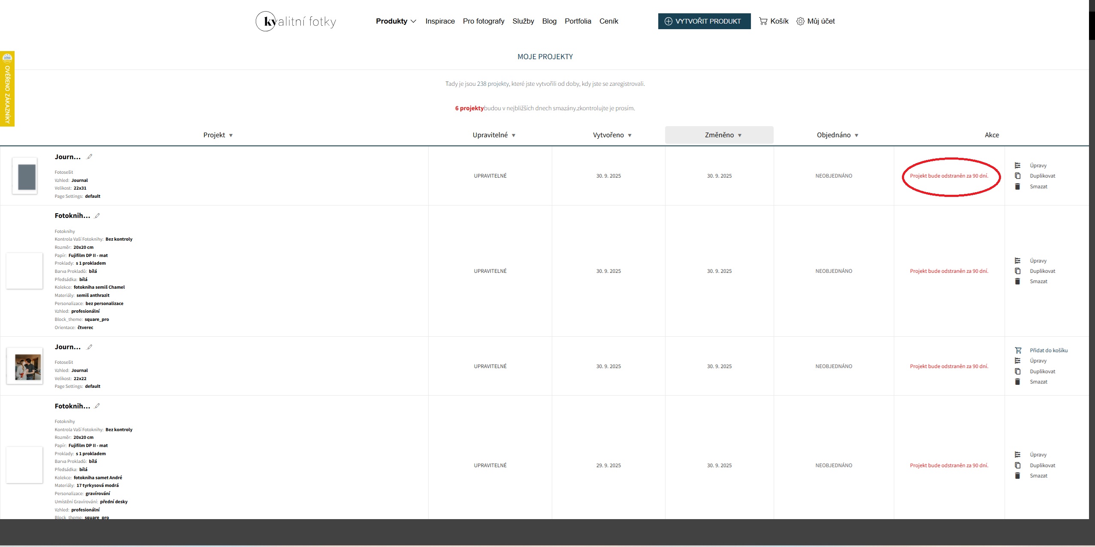Click the rename pencil beside fourth Fotoknih... project
The image size is (1095, 547).
point(97,406)
